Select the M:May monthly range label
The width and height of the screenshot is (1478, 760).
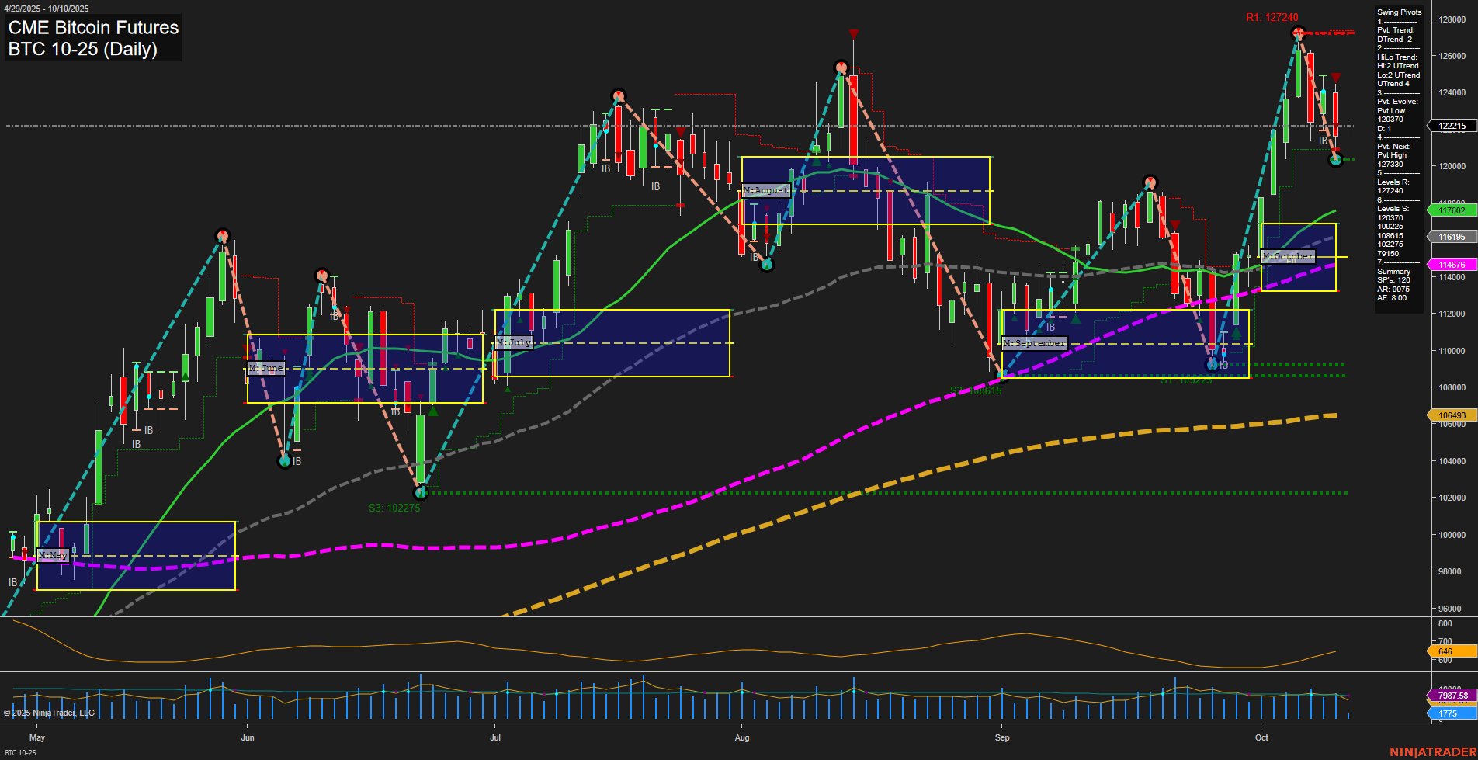coord(53,555)
